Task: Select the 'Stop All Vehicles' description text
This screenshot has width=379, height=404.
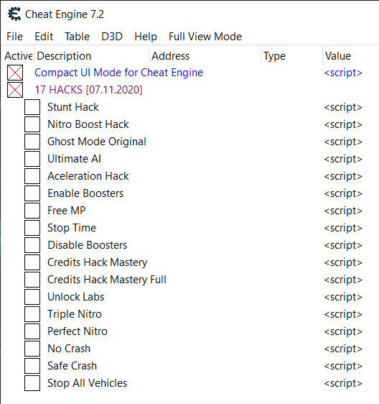Action: (88, 383)
